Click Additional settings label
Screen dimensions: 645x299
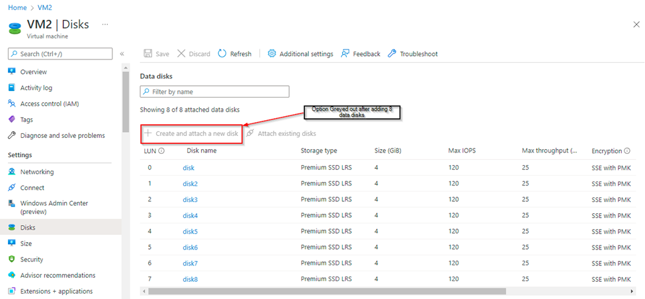[x=306, y=53]
